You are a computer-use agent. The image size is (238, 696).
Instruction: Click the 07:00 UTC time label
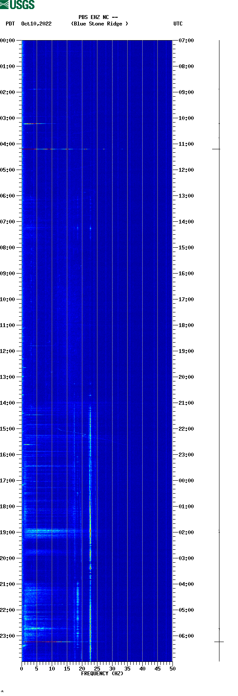click(186, 40)
